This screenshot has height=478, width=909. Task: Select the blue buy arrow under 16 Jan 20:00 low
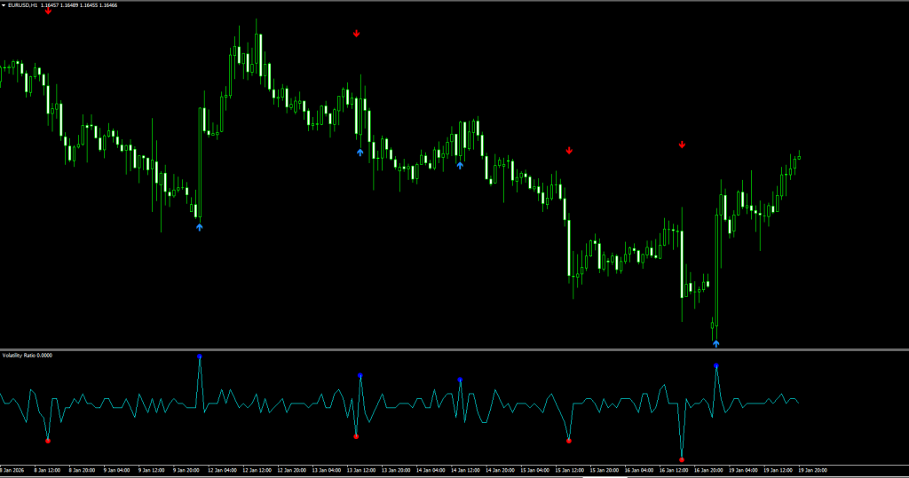click(716, 343)
